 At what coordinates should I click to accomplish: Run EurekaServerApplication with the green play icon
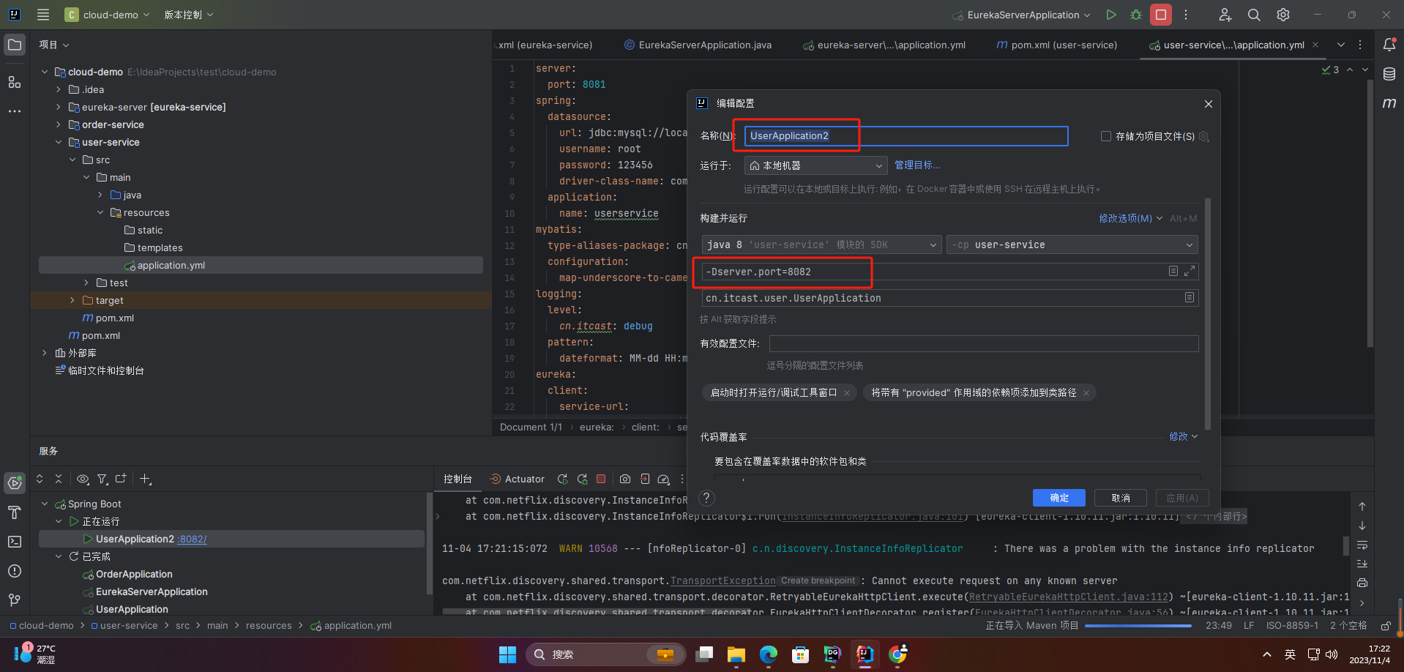pyautogui.click(x=1111, y=15)
